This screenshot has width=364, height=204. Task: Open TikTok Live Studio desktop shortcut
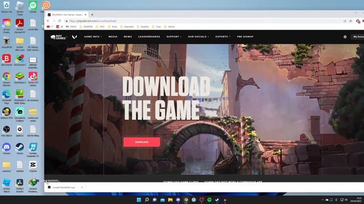tap(33, 79)
